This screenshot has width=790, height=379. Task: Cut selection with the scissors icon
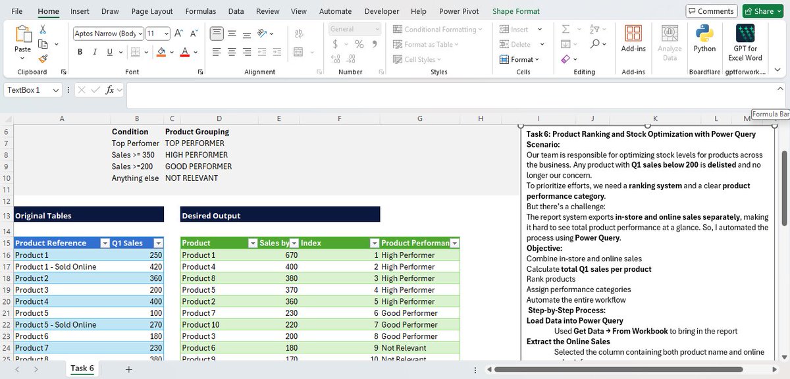pos(43,30)
